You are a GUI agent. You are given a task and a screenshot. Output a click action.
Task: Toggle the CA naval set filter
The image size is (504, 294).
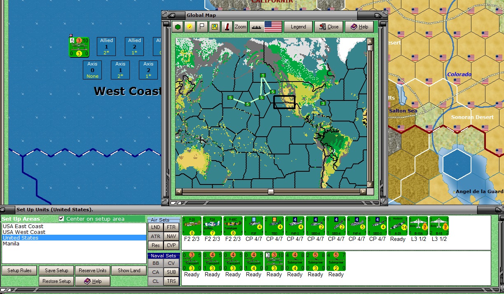[x=156, y=272]
